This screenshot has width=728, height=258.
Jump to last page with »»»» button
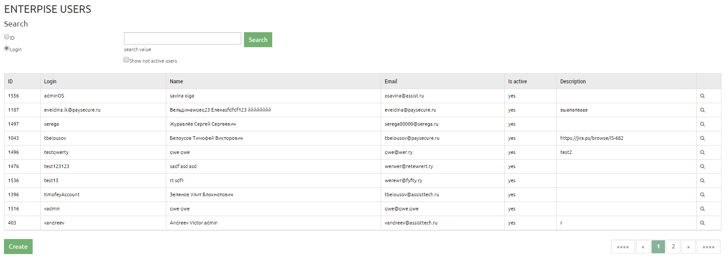[x=708, y=247]
